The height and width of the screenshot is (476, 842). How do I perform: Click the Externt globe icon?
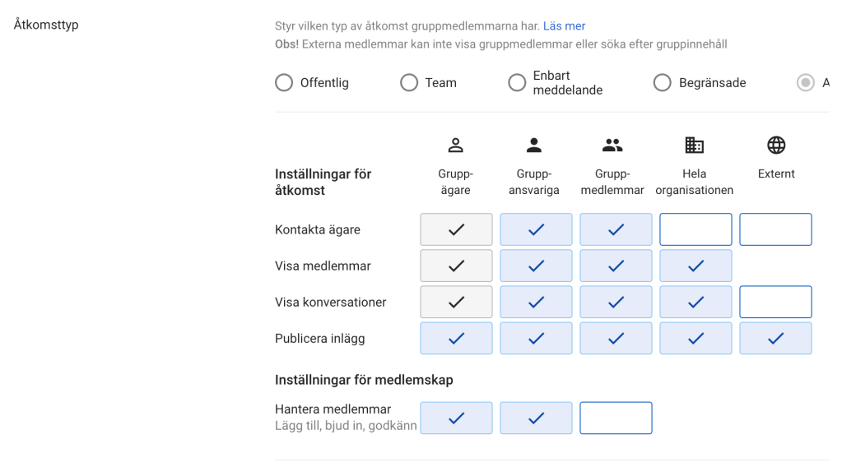775,146
